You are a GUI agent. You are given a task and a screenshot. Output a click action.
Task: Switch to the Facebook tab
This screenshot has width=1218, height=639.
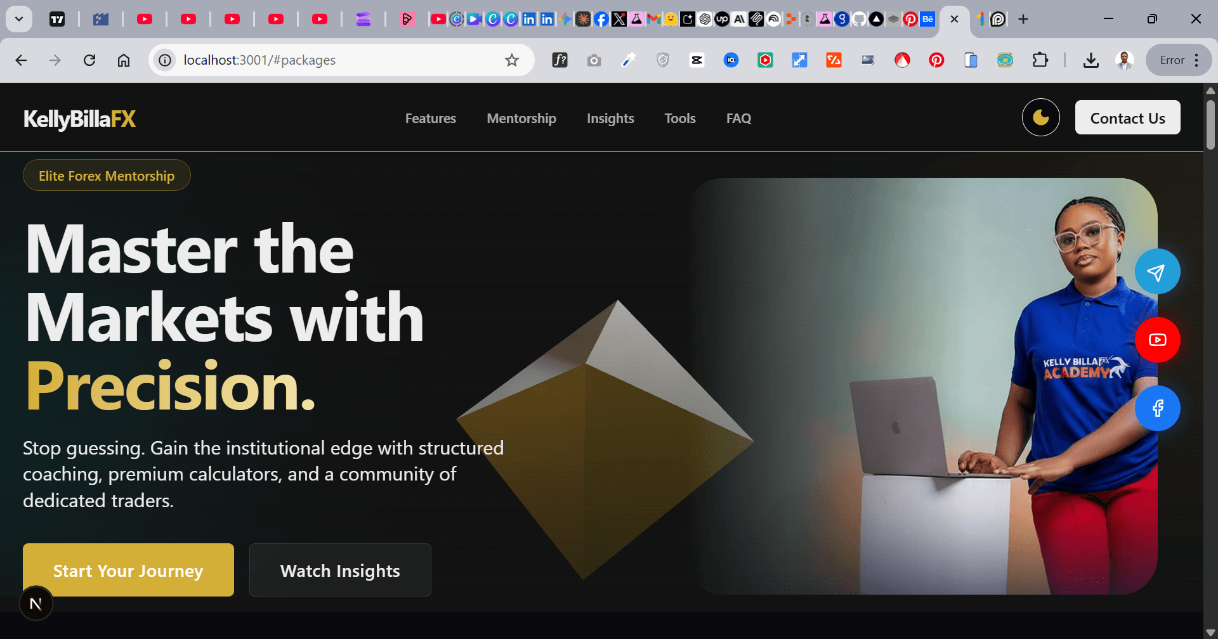[x=601, y=19]
